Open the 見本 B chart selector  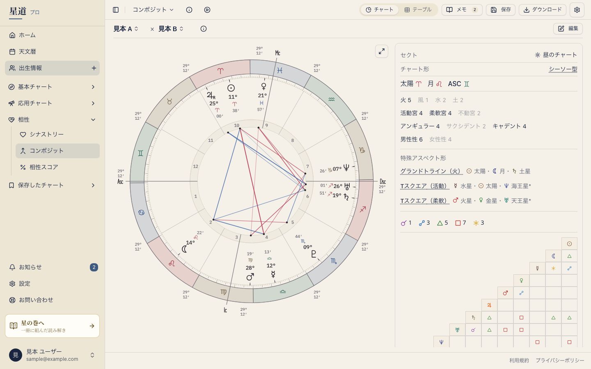click(x=171, y=29)
